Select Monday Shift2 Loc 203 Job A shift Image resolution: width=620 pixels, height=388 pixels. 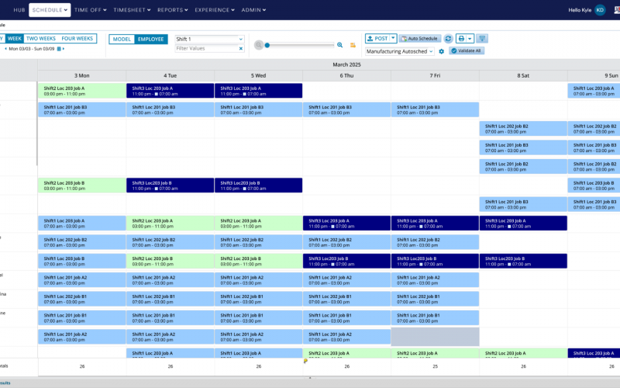click(82, 91)
